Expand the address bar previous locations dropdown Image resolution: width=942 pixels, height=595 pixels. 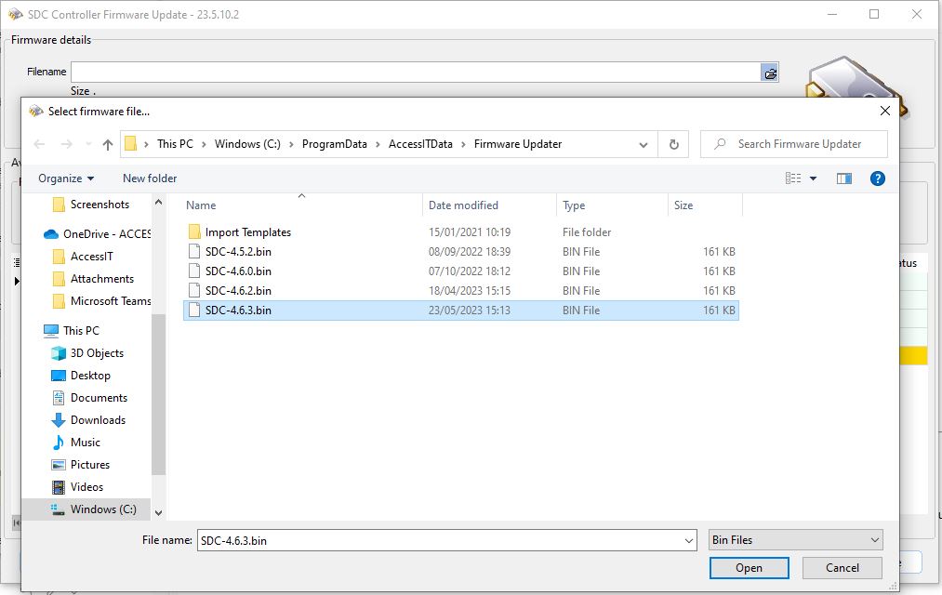pyautogui.click(x=643, y=145)
